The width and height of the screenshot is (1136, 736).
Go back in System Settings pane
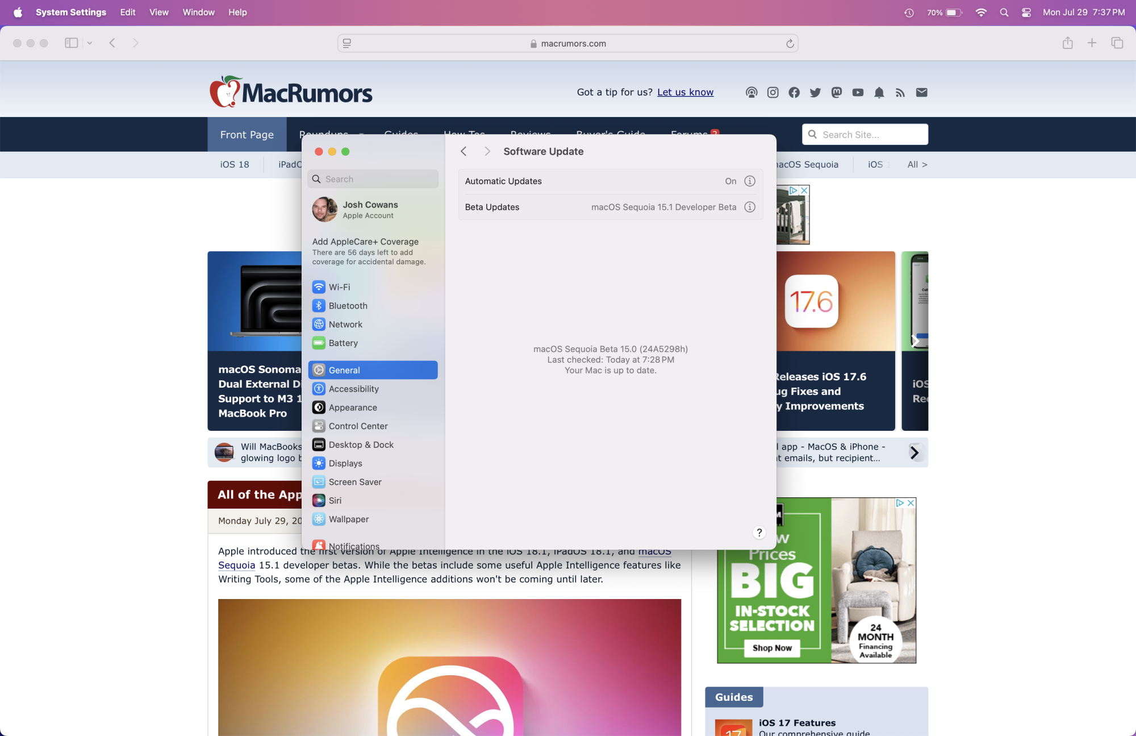tap(463, 151)
